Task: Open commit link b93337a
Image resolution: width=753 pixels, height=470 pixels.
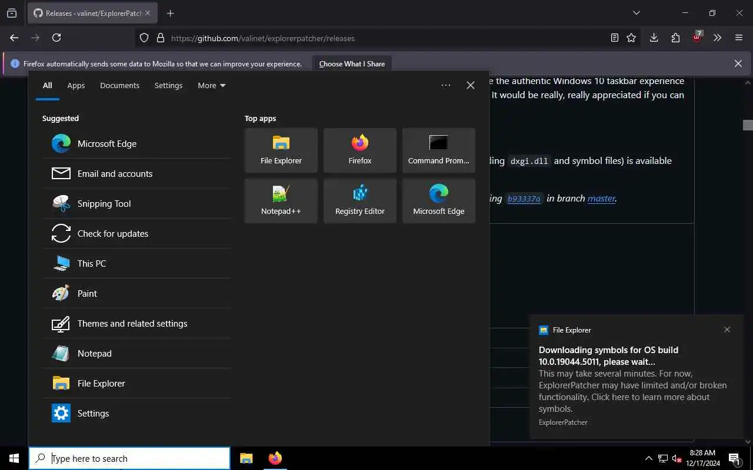Action: (x=524, y=199)
